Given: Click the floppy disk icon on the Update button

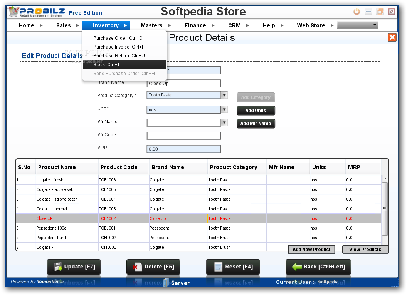Looking at the screenshot, I should [x=58, y=267].
